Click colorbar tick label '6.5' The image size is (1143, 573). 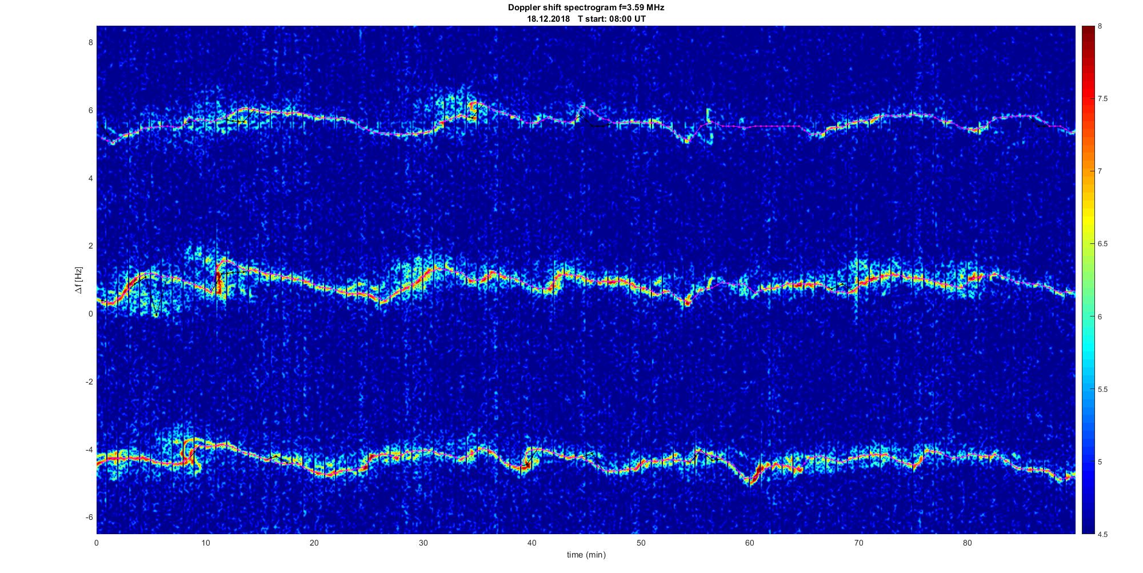[x=1103, y=244]
